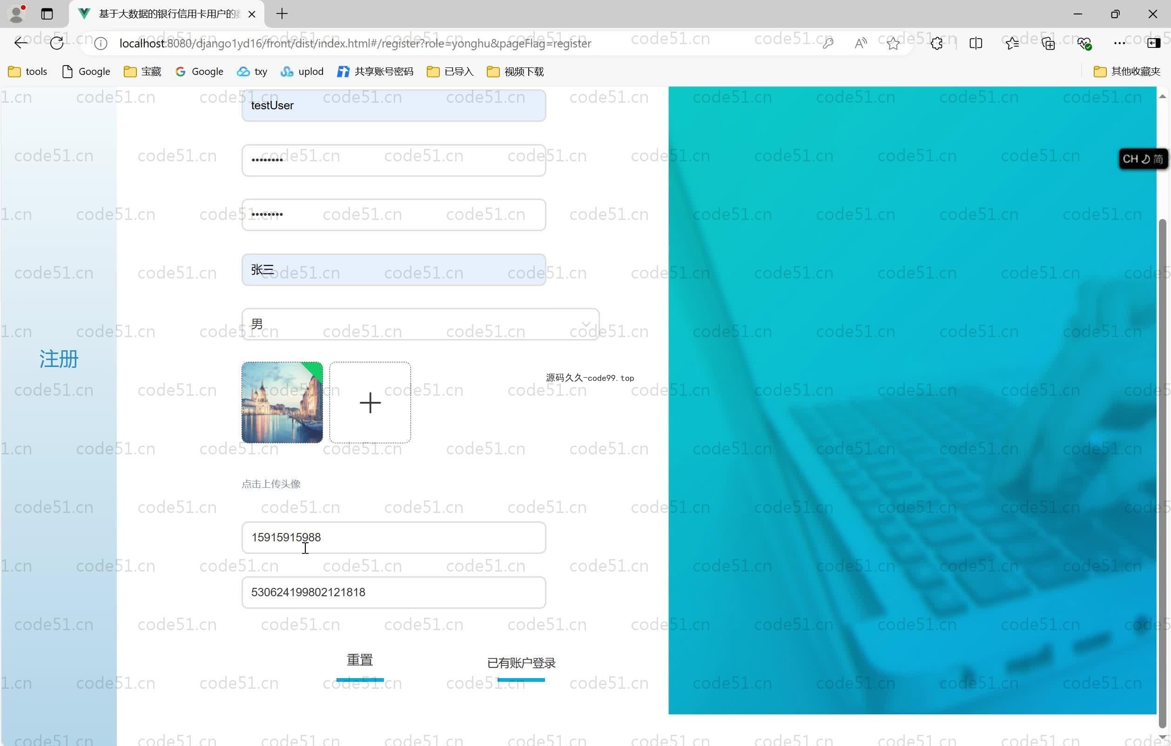Open 视频下载 bookmark folder
1171x746 pixels.
tap(515, 72)
